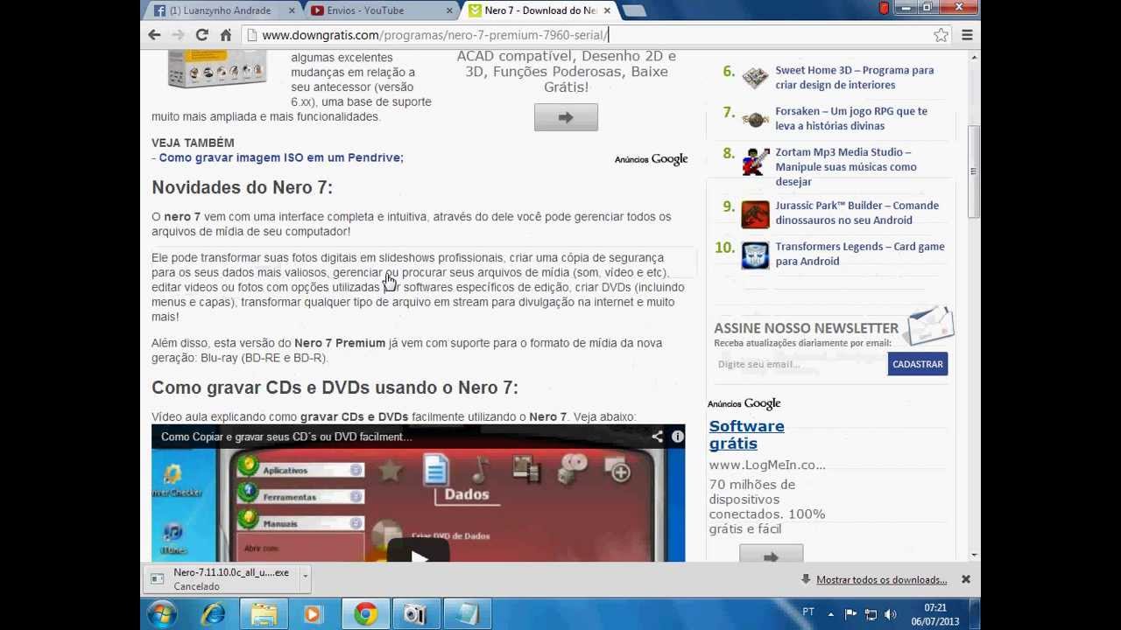
Task: Click the arrow button under the LogMeIn ad
Action: click(x=771, y=555)
